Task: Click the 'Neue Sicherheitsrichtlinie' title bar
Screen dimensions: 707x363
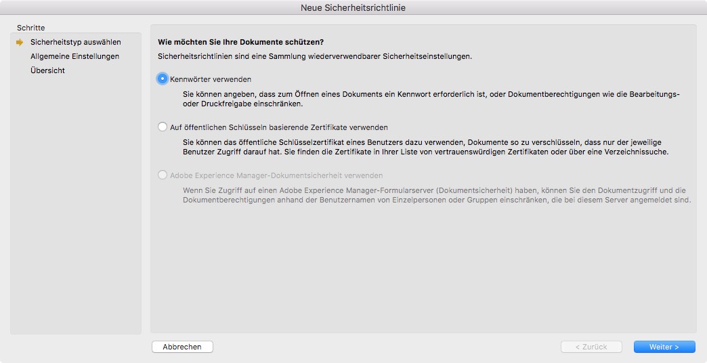Action: point(353,7)
